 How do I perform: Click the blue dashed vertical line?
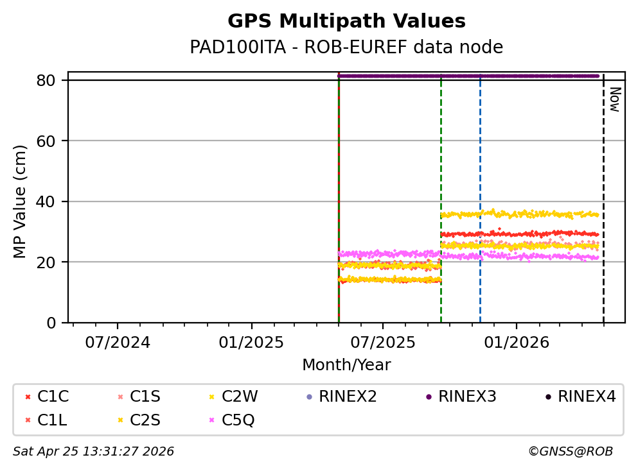pyautogui.click(x=480, y=193)
